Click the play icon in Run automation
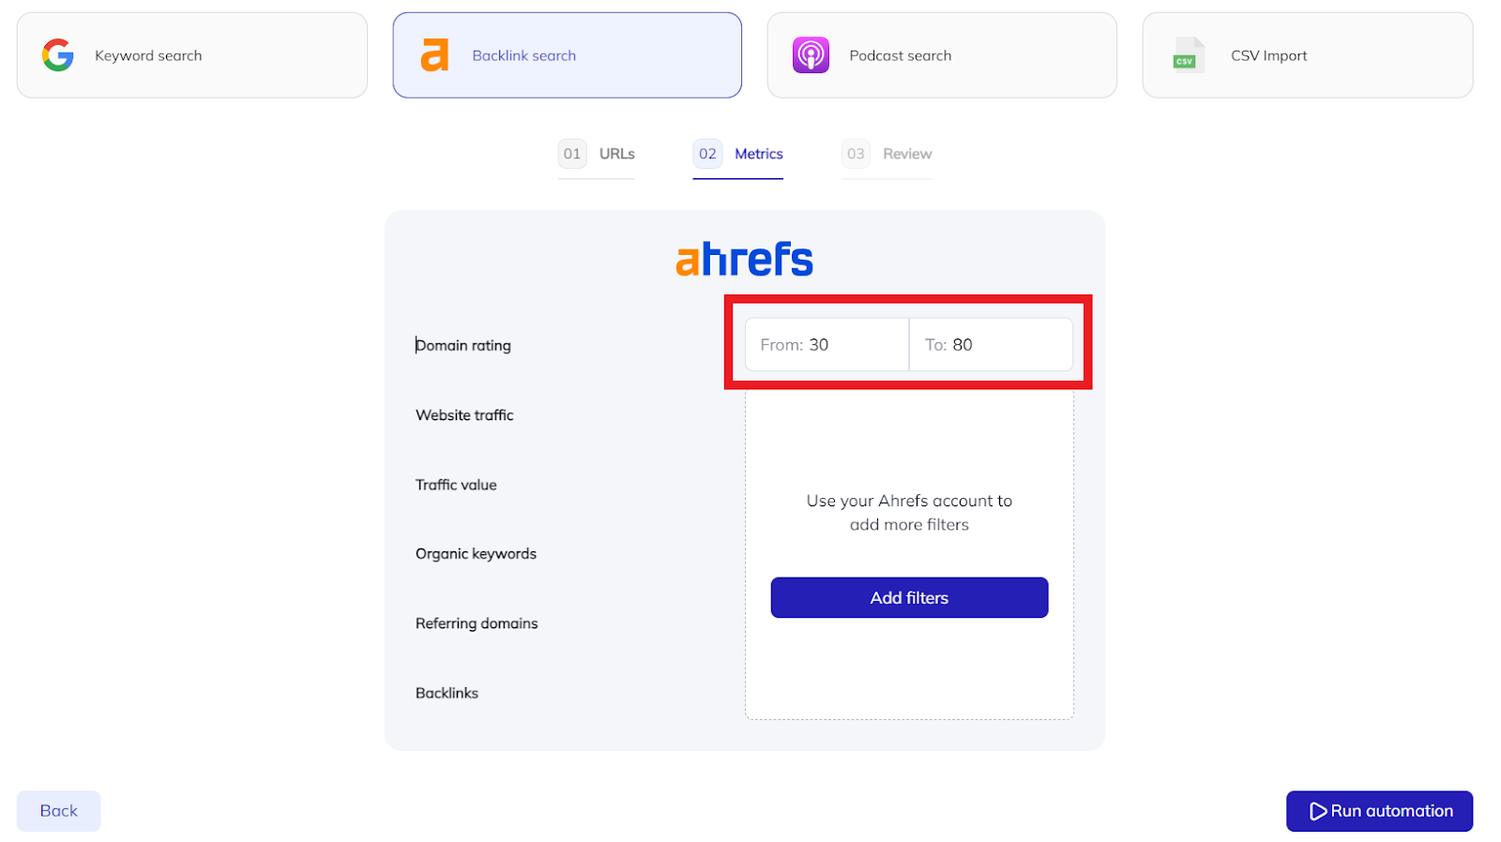Viewport: 1501px width, 842px height. pyautogui.click(x=1318, y=811)
